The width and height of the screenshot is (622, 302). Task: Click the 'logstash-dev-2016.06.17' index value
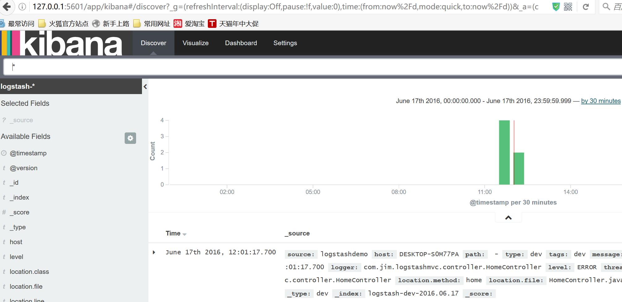[x=413, y=293]
